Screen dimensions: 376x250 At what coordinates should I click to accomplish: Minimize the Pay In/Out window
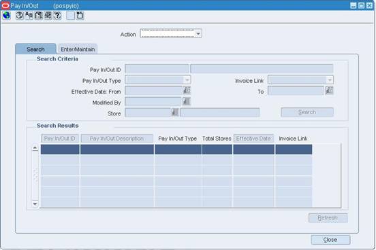pyautogui.click(x=354, y=5)
